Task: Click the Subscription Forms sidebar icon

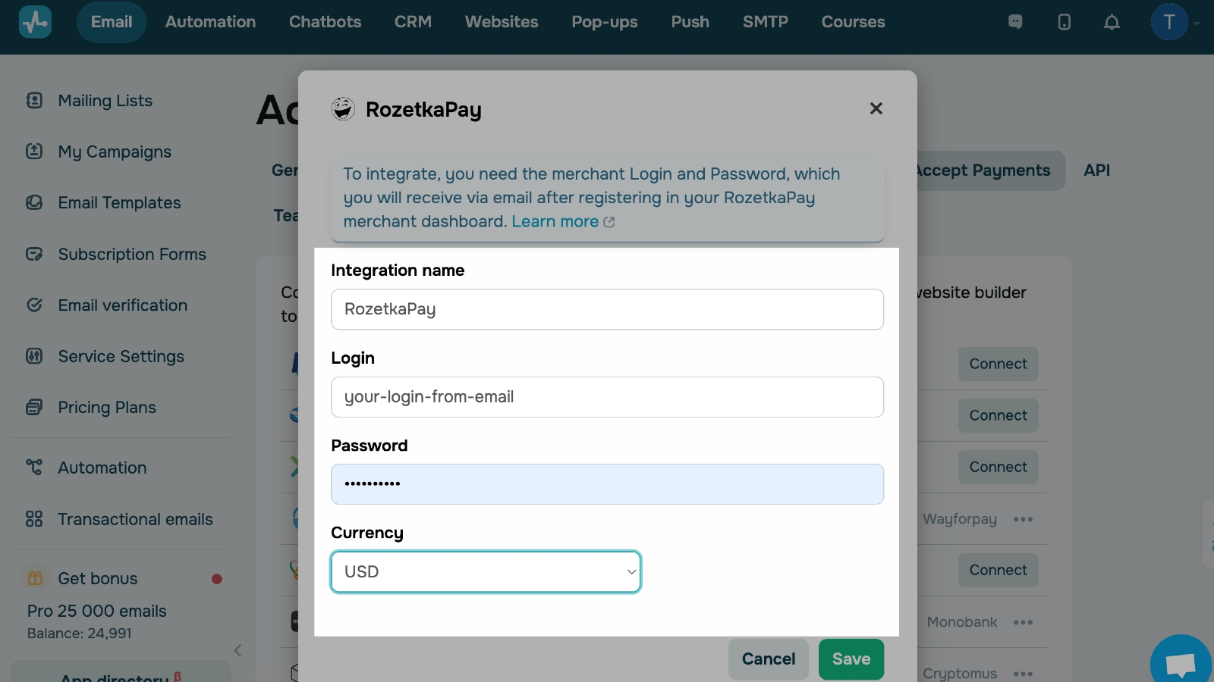Action: [x=34, y=254]
